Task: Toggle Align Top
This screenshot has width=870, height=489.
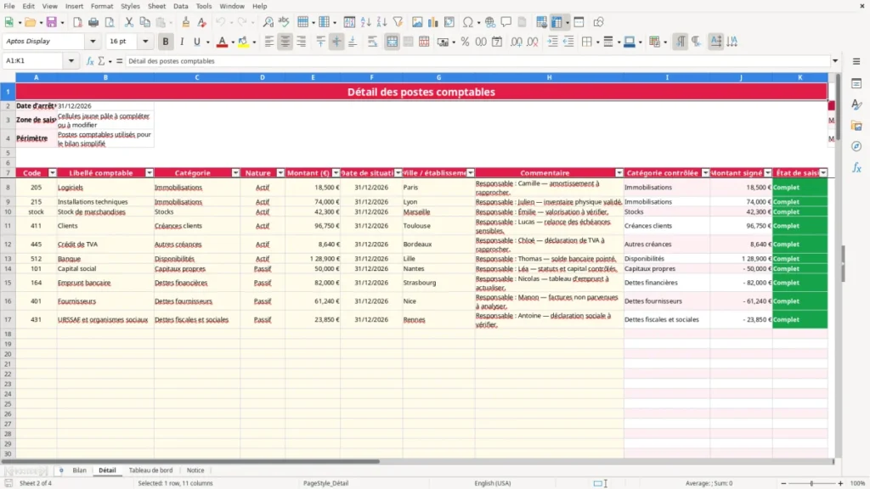Action: point(320,42)
